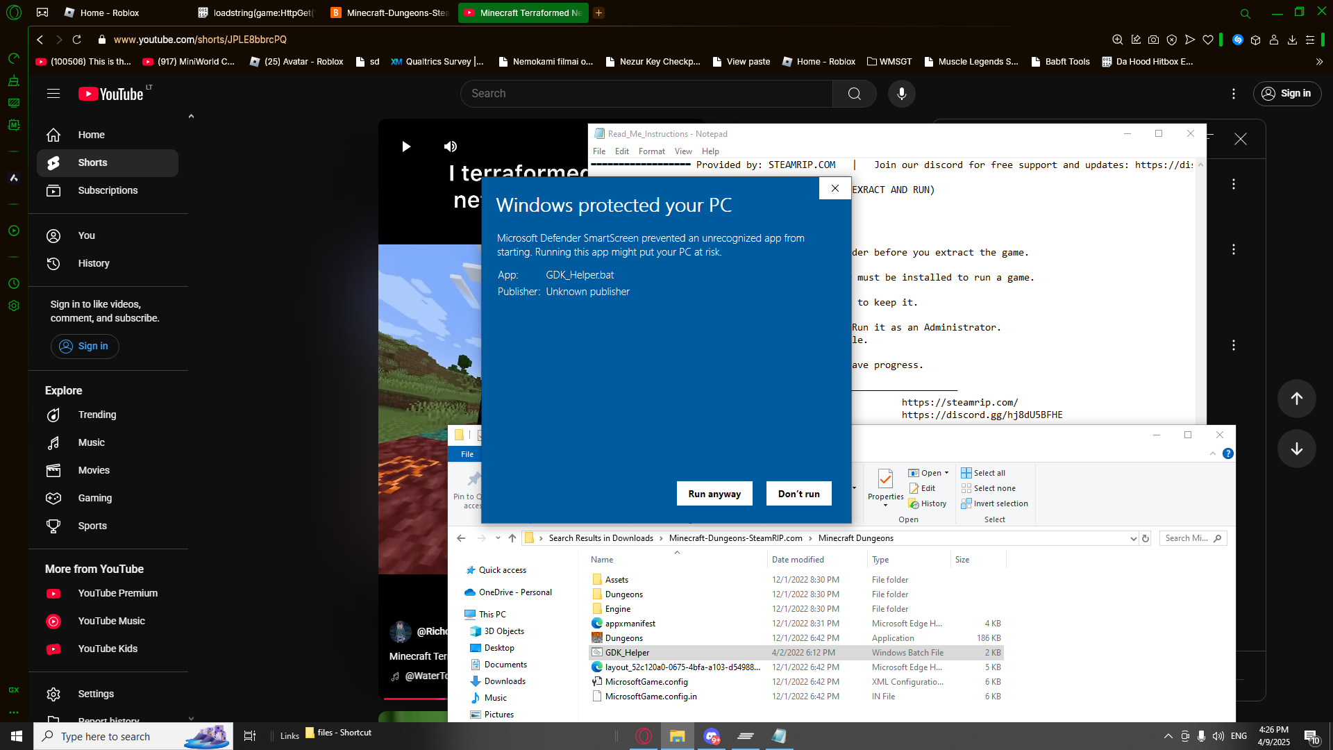This screenshot has width=1333, height=750.
Task: Select the Dungeons application file
Action: click(796, 638)
